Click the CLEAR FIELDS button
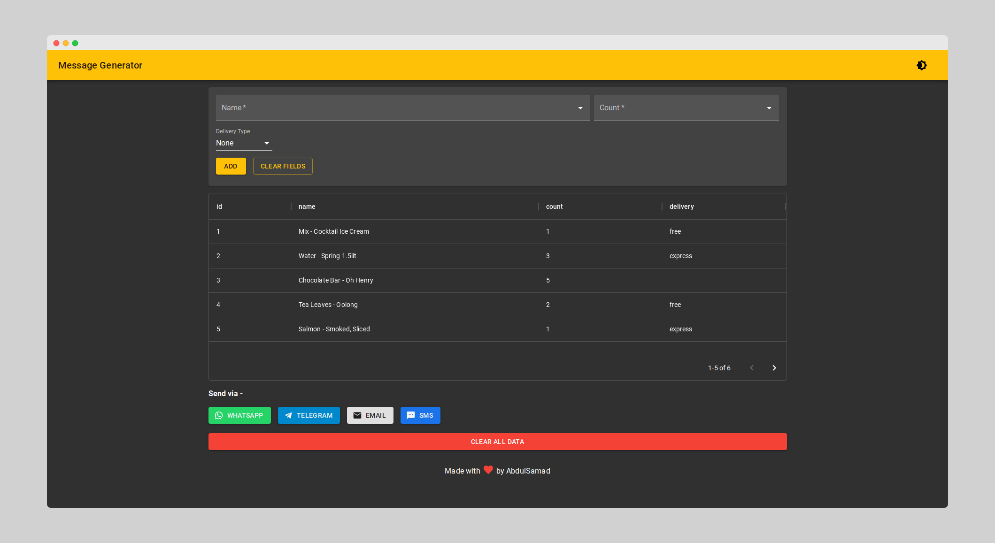The height and width of the screenshot is (543, 995). click(x=283, y=166)
